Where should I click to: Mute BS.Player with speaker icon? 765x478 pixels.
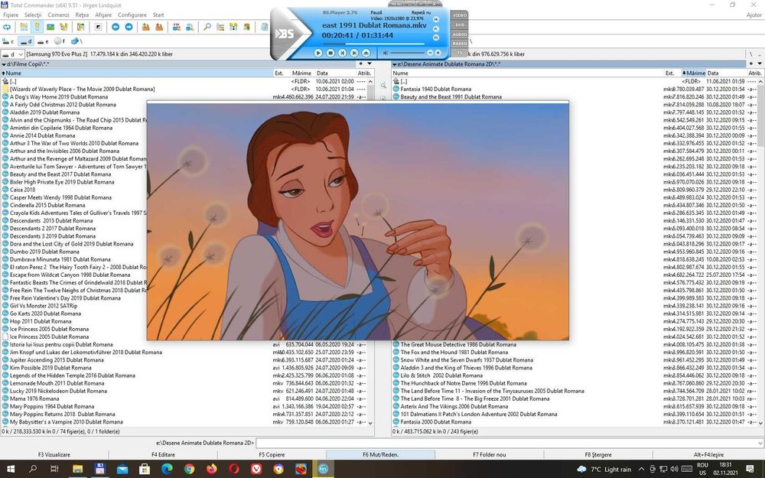coord(386,53)
